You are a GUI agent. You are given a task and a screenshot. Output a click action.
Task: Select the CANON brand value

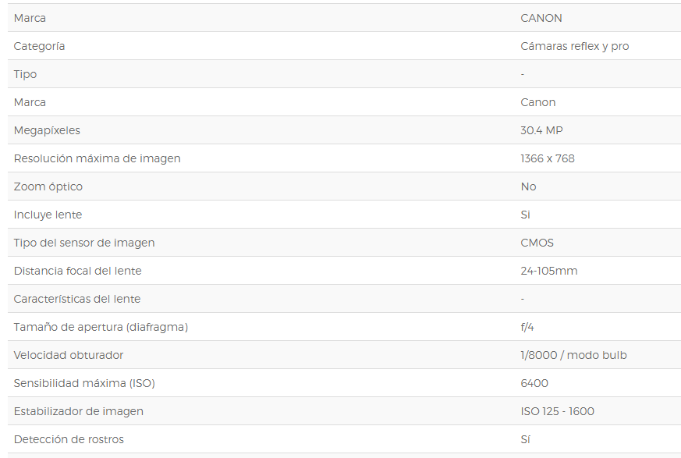541,18
